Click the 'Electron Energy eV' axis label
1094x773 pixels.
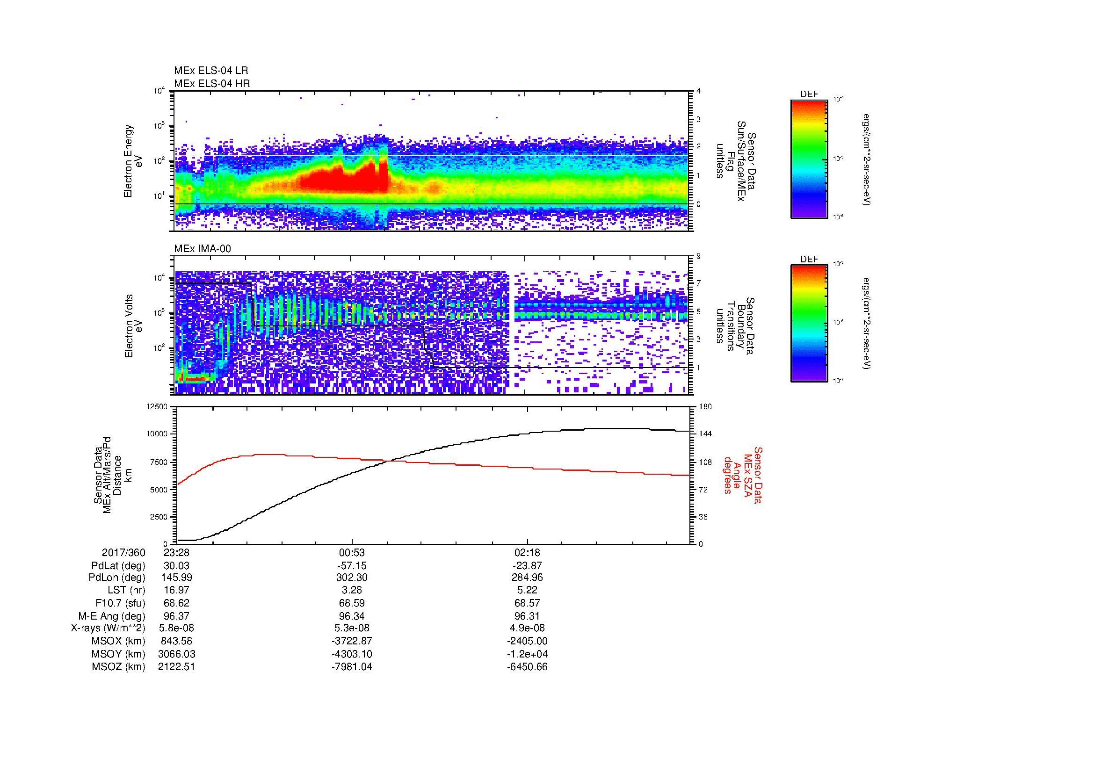133,161
